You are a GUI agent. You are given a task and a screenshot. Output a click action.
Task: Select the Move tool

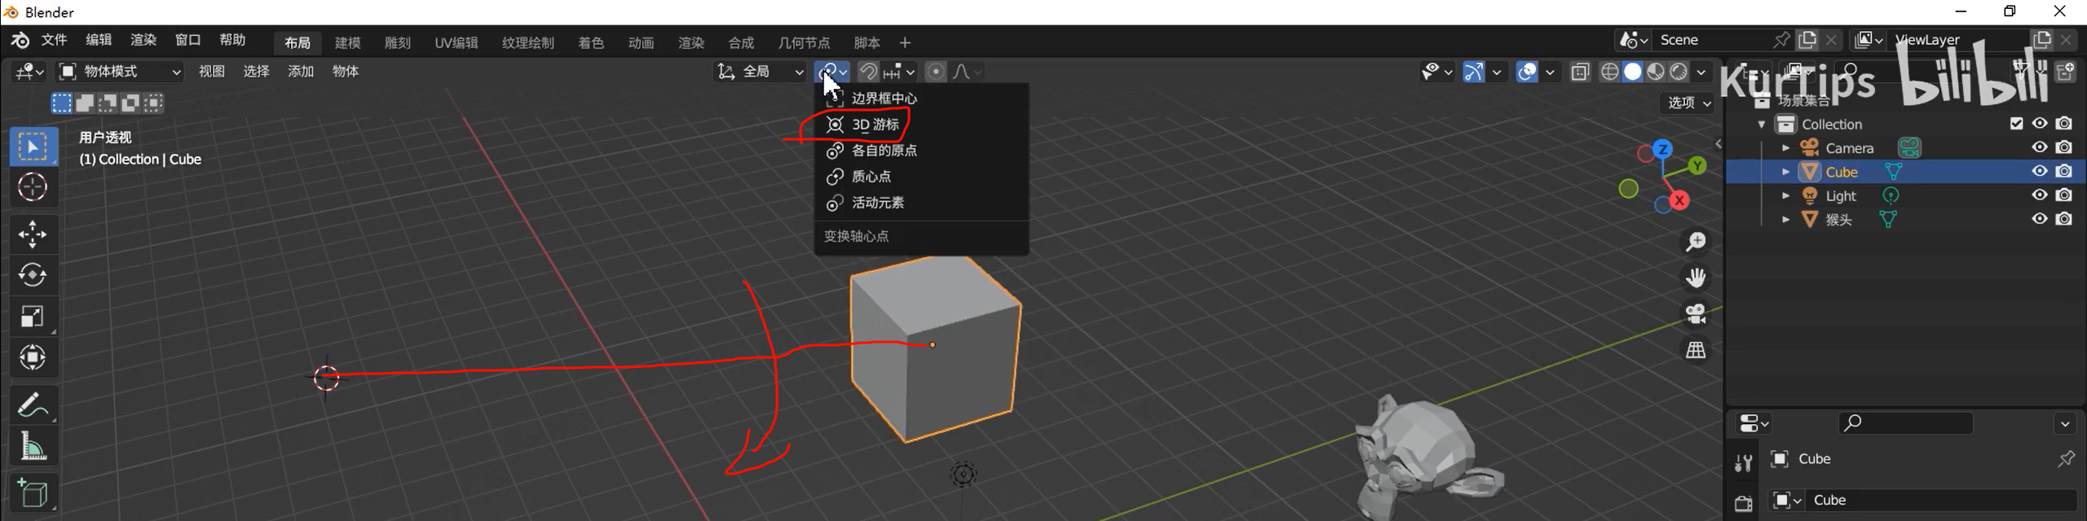(33, 234)
